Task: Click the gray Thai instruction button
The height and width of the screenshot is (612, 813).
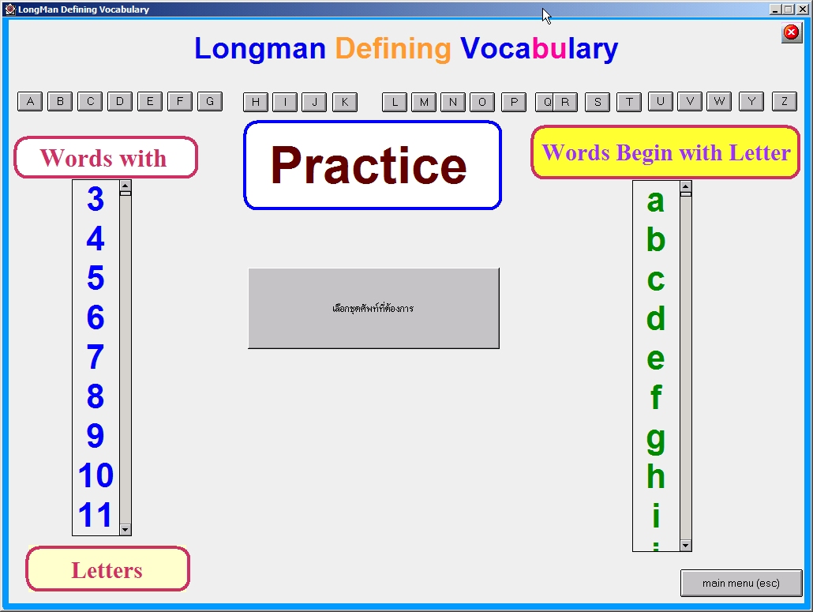Action: point(373,307)
